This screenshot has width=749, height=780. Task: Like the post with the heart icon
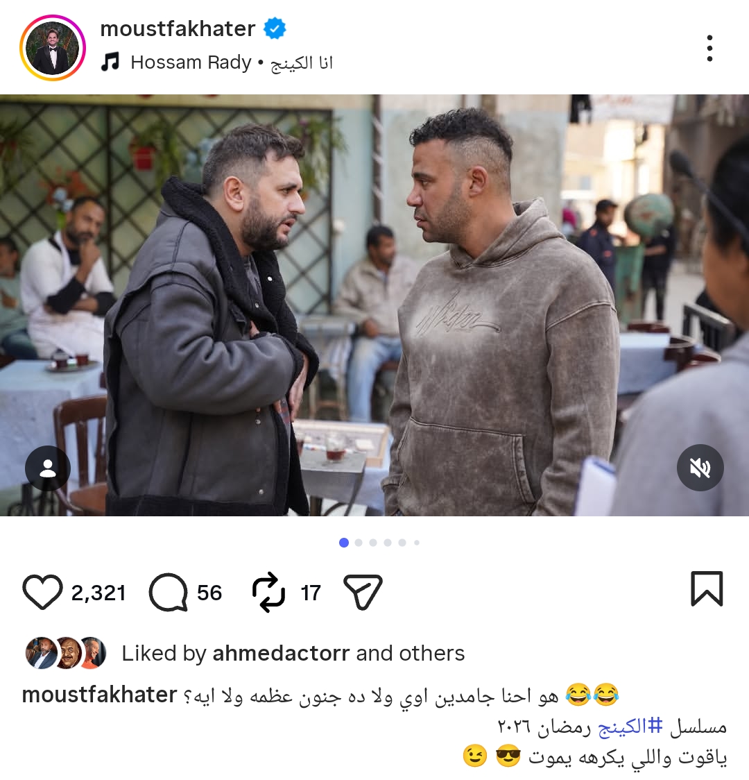pos(43,592)
